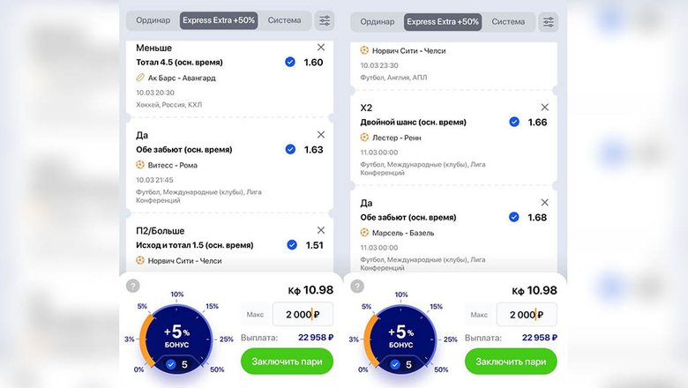The width and height of the screenshot is (688, 388).
Task: Click the left +5% bonus dial
Action: [x=177, y=338]
